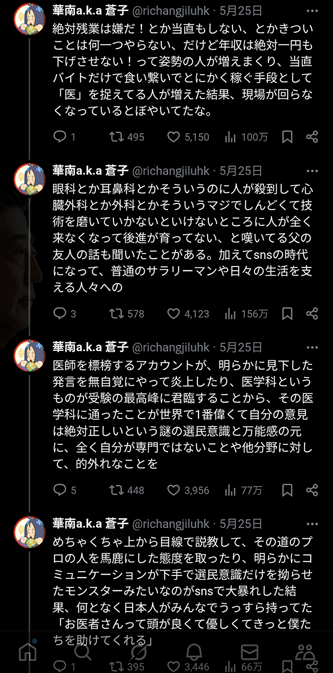Bookmark the tweet with 4,123 likes

coord(287,314)
